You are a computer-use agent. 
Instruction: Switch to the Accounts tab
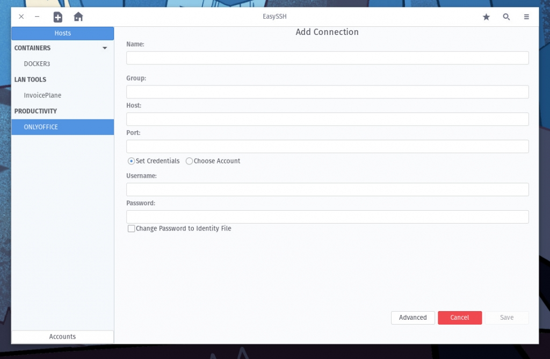[62, 336]
